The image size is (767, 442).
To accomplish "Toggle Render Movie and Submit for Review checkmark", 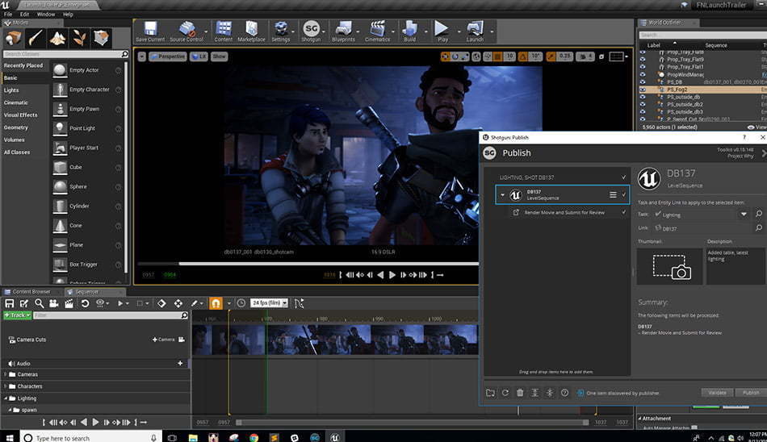I will coord(623,212).
